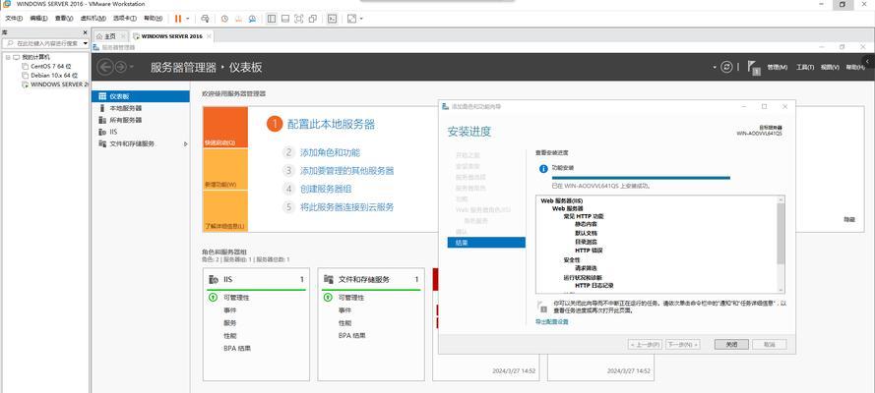
Task: Click 将此服务器连接到云服务 link
Action: (347, 207)
